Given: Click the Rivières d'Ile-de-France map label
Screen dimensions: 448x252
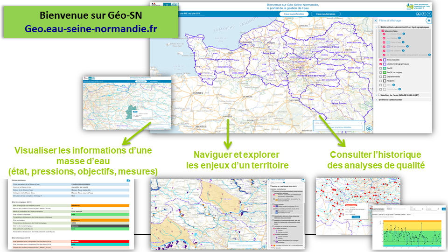Looking at the screenshot, I should point(311,76).
